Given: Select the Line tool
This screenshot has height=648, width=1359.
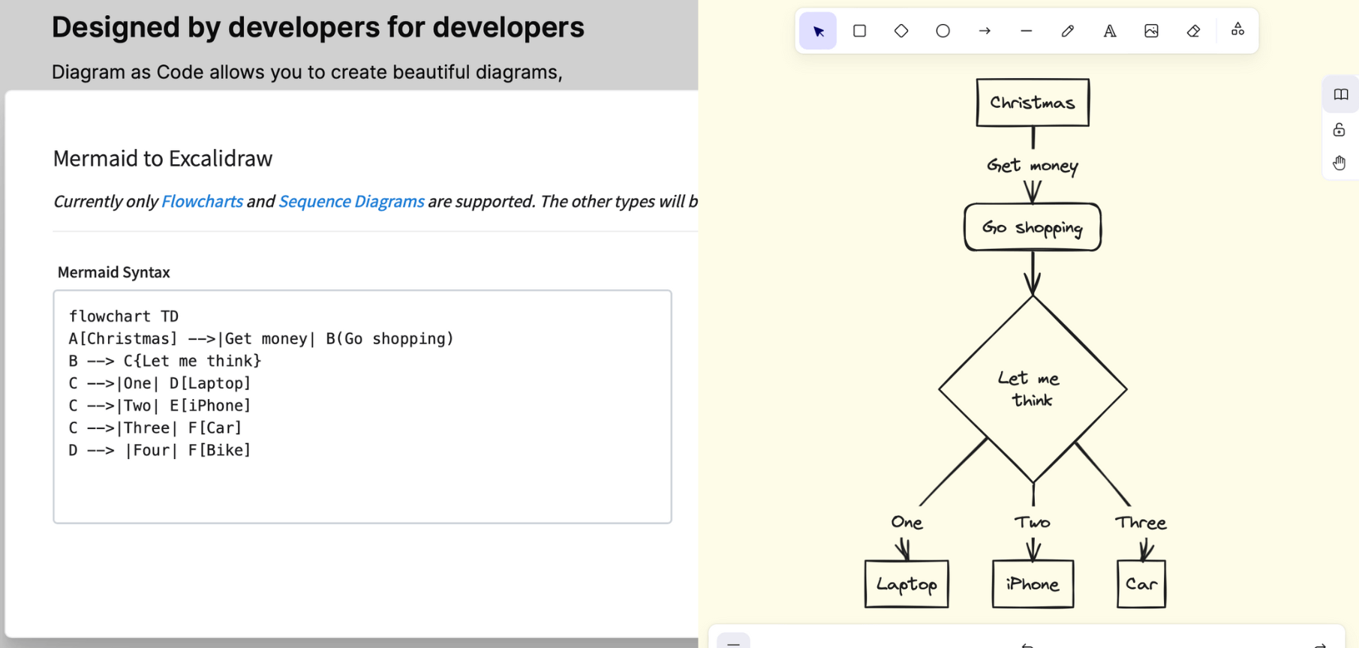Looking at the screenshot, I should (1026, 31).
